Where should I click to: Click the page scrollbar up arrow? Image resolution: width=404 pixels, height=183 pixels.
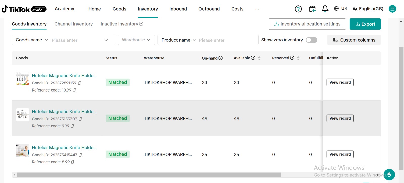[x=401, y=21]
